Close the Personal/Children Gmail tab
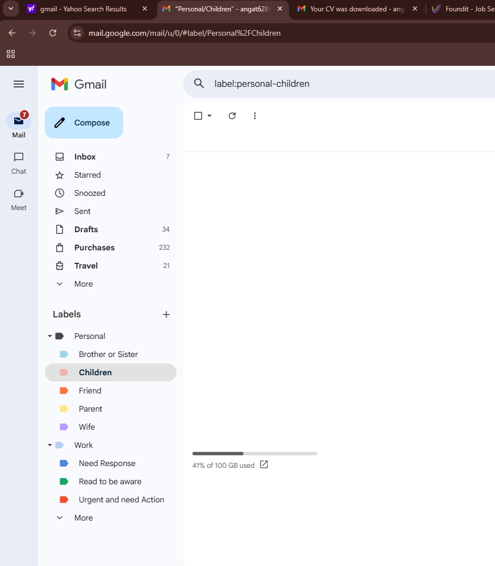The width and height of the screenshot is (495, 566). click(x=280, y=9)
